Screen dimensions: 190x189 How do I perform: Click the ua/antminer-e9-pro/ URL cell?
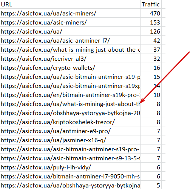coord(70,131)
